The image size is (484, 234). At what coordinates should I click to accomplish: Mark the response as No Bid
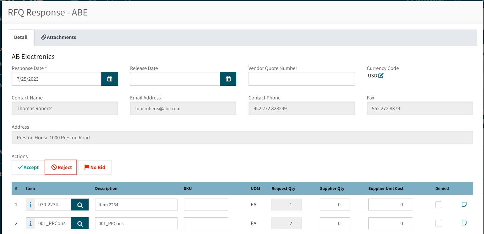[95, 167]
